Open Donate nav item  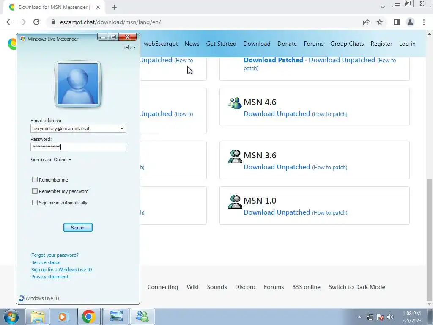[x=287, y=44]
